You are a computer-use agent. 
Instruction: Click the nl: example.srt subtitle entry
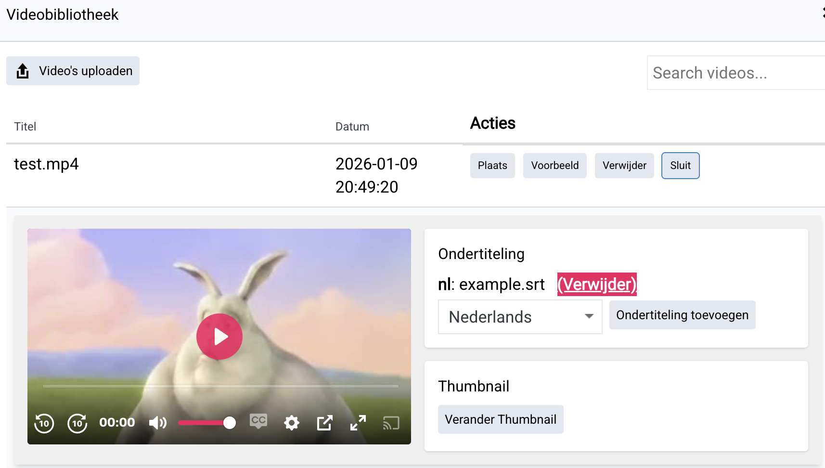click(491, 284)
